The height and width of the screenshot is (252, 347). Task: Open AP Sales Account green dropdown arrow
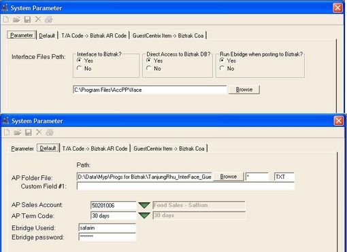tap(144, 205)
